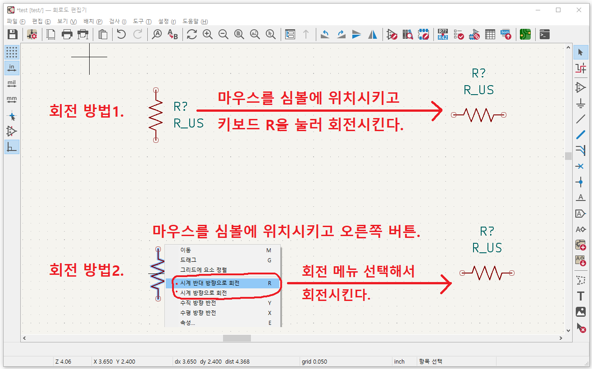The width and height of the screenshot is (592, 369).
Task: Choose 이동 in context menu
Action: click(x=223, y=250)
